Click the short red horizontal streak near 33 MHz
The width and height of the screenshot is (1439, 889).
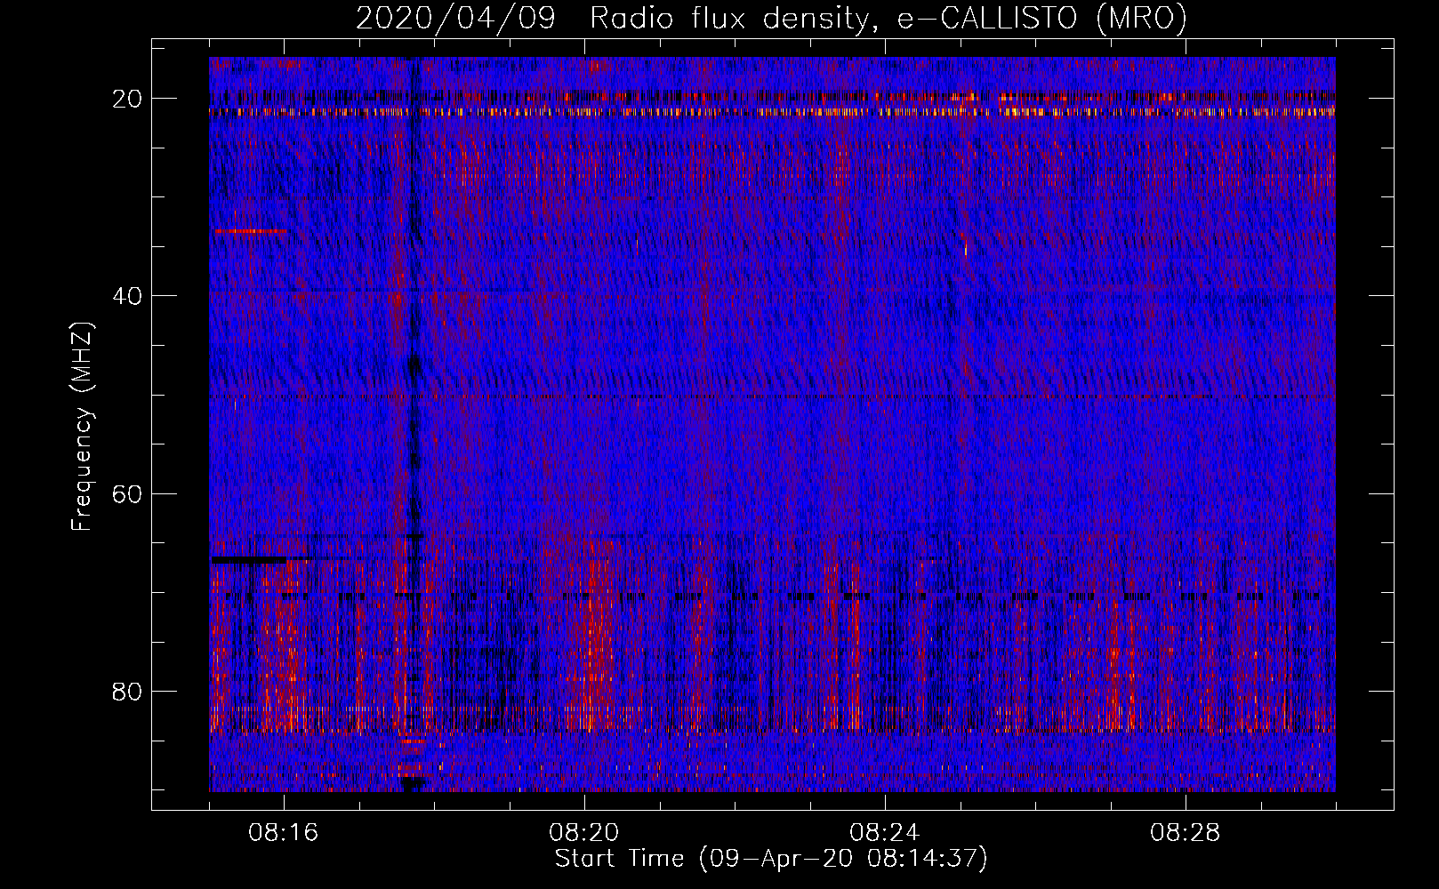pyautogui.click(x=251, y=231)
